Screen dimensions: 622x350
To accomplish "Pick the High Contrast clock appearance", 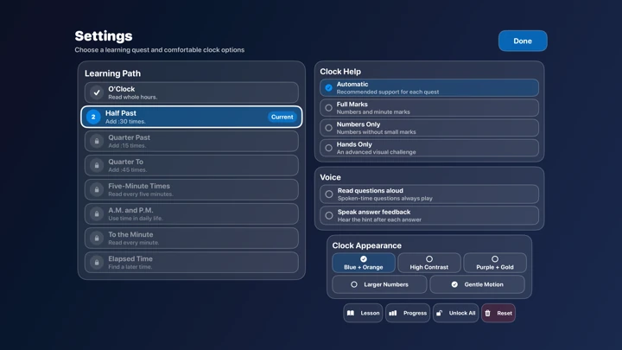I will pyautogui.click(x=429, y=263).
